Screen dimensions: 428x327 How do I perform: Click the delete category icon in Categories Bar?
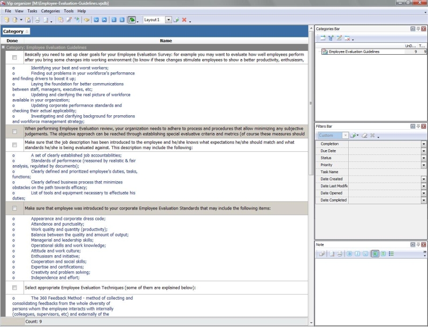[x=347, y=38]
